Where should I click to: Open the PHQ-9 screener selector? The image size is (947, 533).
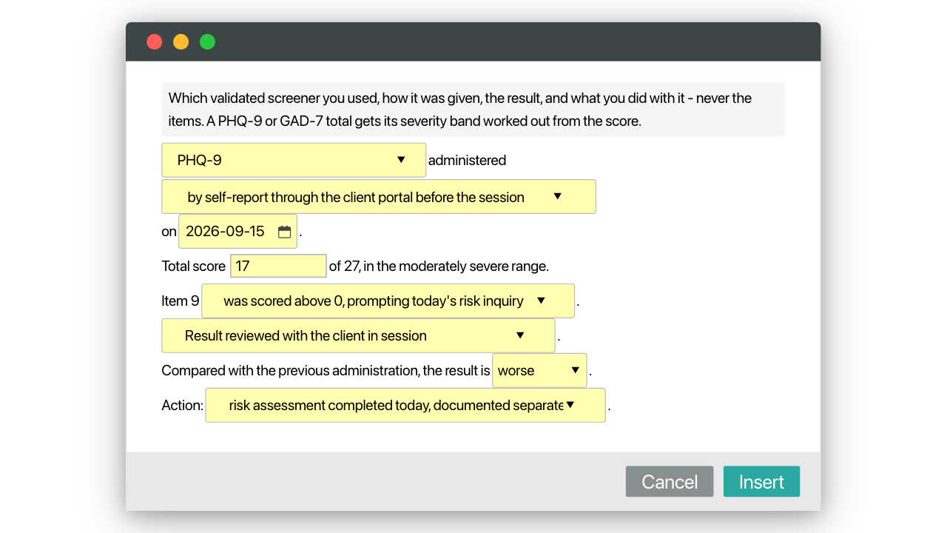pos(294,160)
